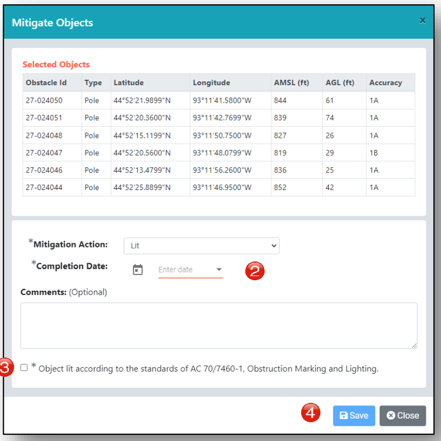
Task: Click latitude 44°52'20.5600"N
Action: [142, 153]
